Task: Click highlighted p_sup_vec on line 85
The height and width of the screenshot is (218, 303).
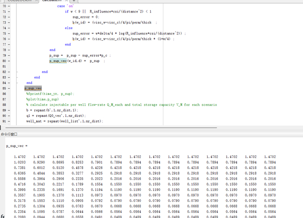Action: coord(33,88)
